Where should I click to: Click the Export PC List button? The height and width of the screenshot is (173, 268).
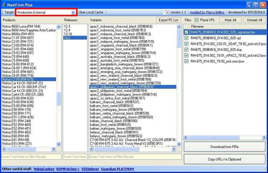(x=168, y=20)
